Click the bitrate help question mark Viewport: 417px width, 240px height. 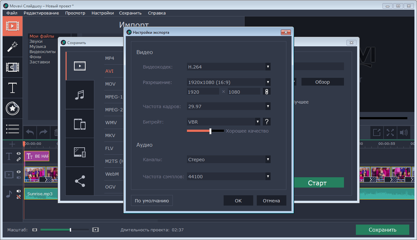266,122
